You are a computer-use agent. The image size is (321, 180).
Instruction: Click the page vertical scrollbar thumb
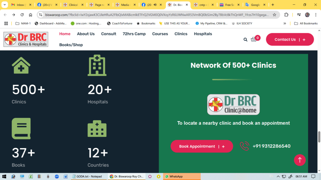click(x=319, y=137)
